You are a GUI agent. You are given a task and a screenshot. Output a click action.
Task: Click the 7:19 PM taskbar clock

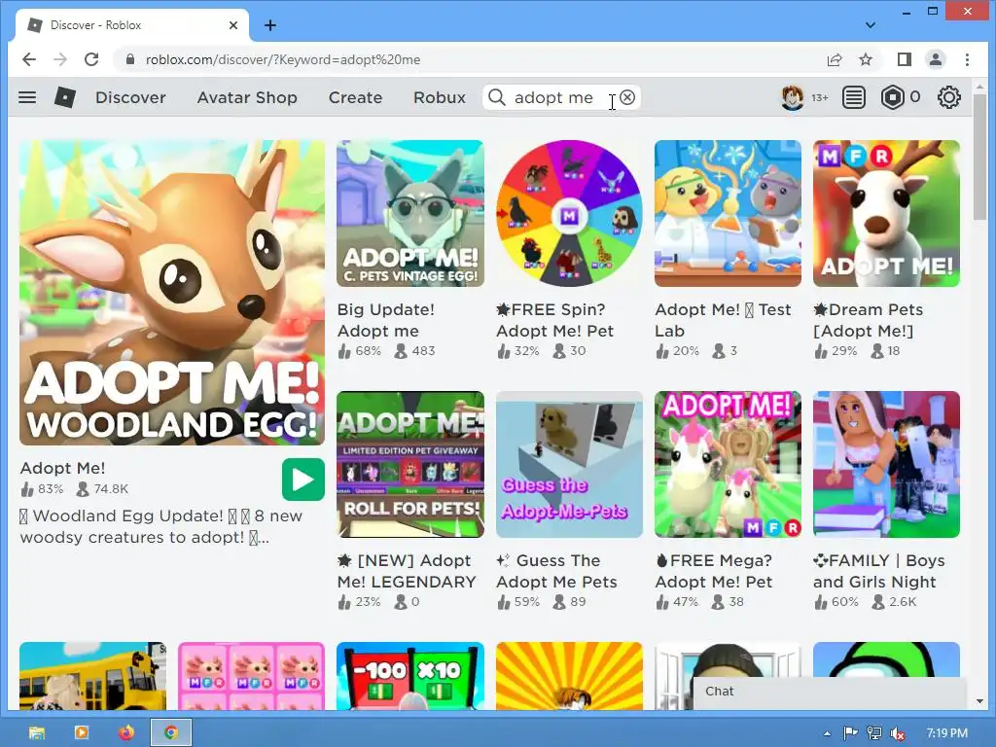[947, 733]
